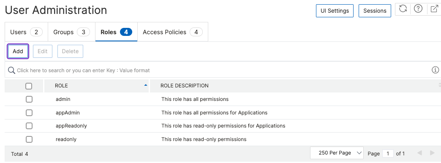Open the help question mark icon
This screenshot has width=441, height=163.
click(418, 9)
